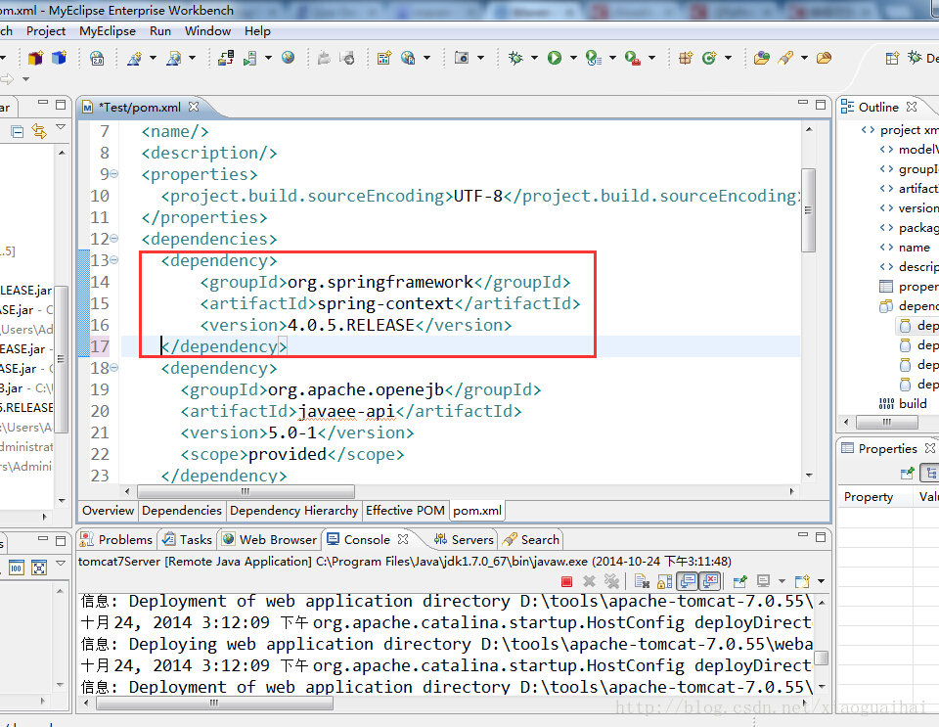Click the green Run button in toolbar
This screenshot has width=939, height=727.
coord(555,58)
